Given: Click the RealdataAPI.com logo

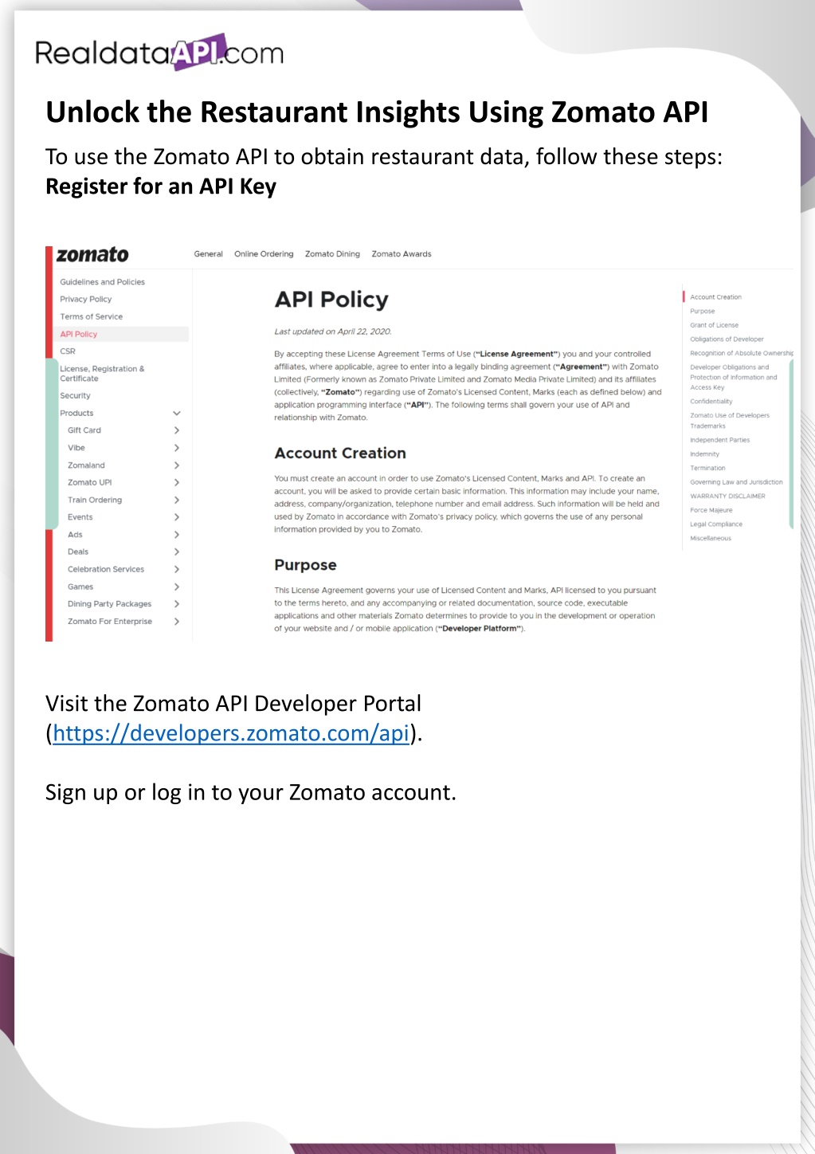Looking at the screenshot, I should click(x=159, y=52).
